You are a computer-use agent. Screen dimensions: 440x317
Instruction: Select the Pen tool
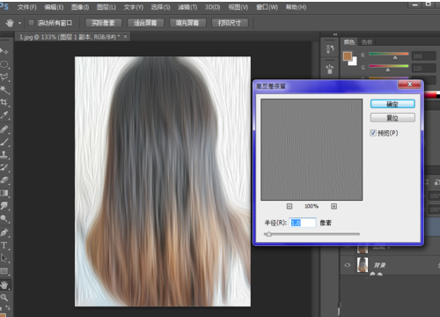click(x=4, y=232)
